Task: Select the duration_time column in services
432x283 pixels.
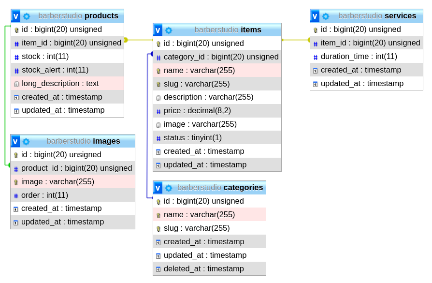Action: [x=359, y=57]
